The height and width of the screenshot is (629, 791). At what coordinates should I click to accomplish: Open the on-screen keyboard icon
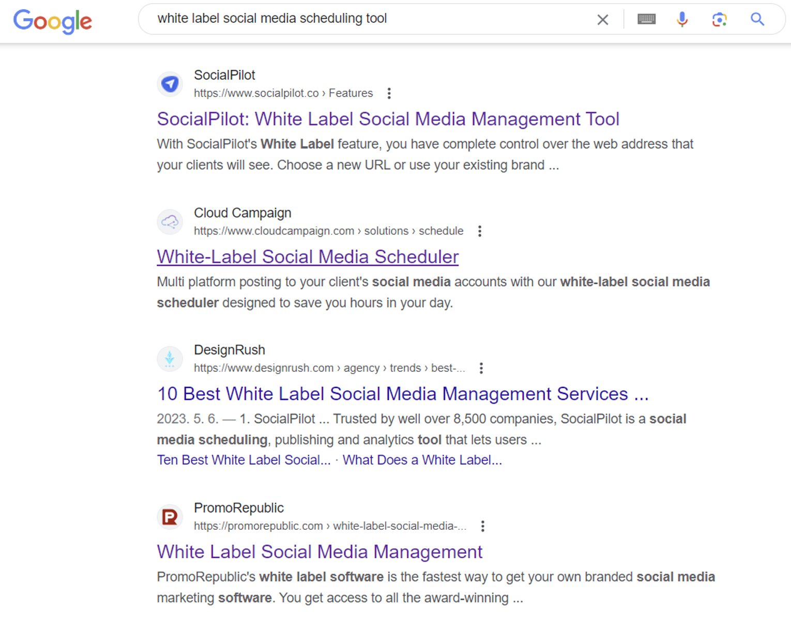point(646,19)
